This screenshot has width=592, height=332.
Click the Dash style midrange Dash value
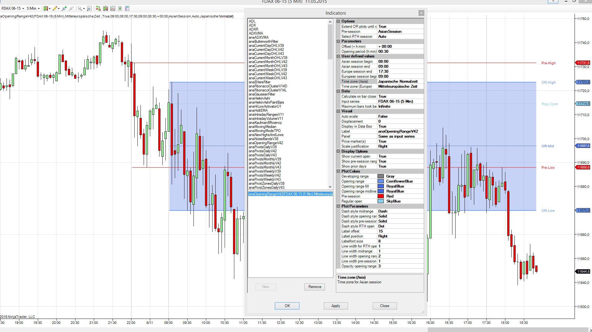400,211
